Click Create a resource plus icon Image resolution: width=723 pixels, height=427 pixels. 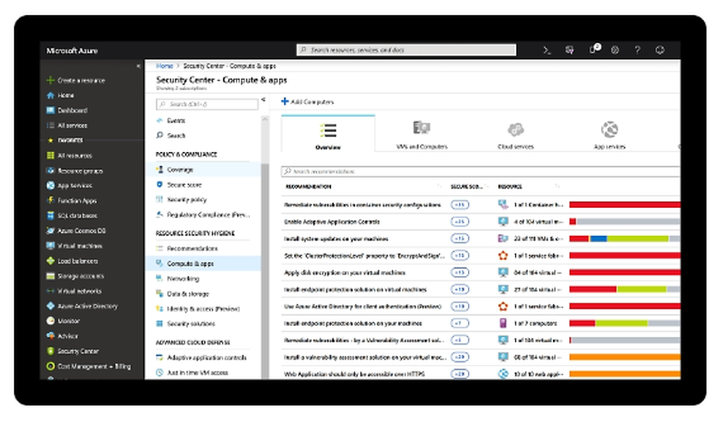[51, 80]
